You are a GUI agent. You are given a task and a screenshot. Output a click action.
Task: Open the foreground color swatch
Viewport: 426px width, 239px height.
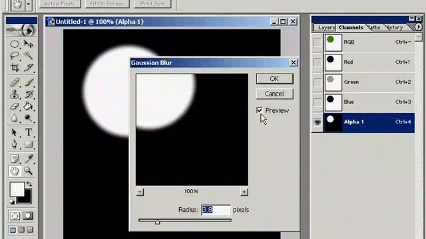click(x=17, y=189)
